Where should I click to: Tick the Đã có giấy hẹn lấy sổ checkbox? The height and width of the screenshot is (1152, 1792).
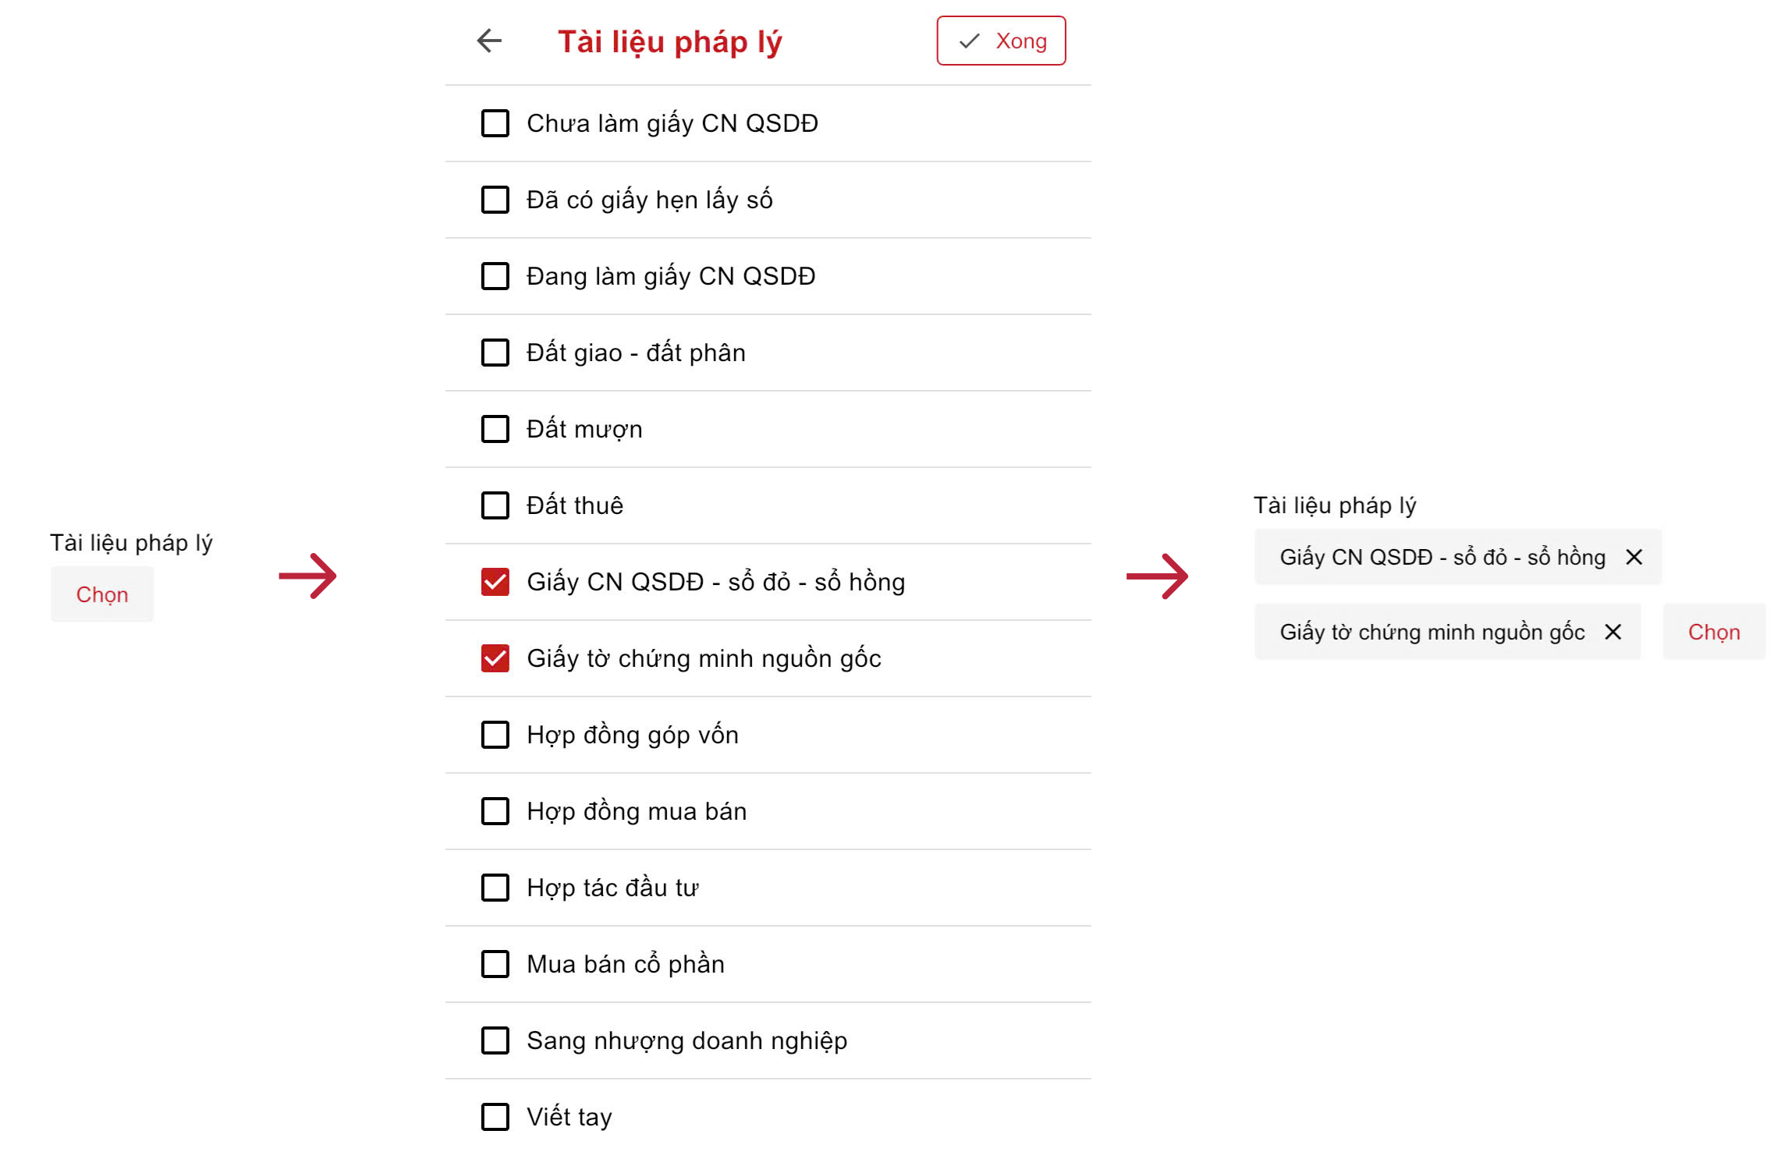[x=495, y=200]
